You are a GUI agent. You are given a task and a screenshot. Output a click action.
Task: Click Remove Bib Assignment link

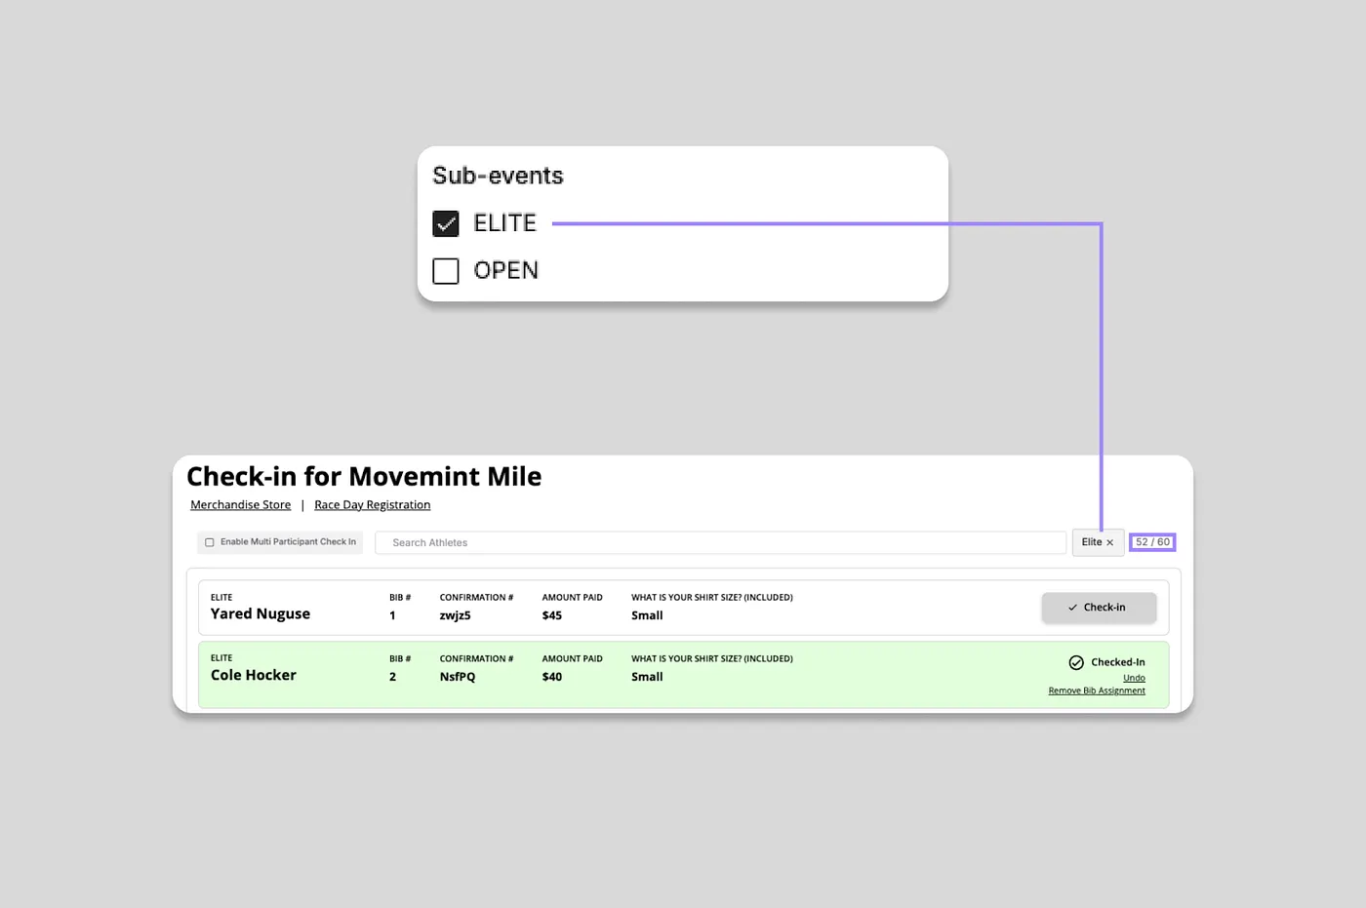coord(1097,691)
